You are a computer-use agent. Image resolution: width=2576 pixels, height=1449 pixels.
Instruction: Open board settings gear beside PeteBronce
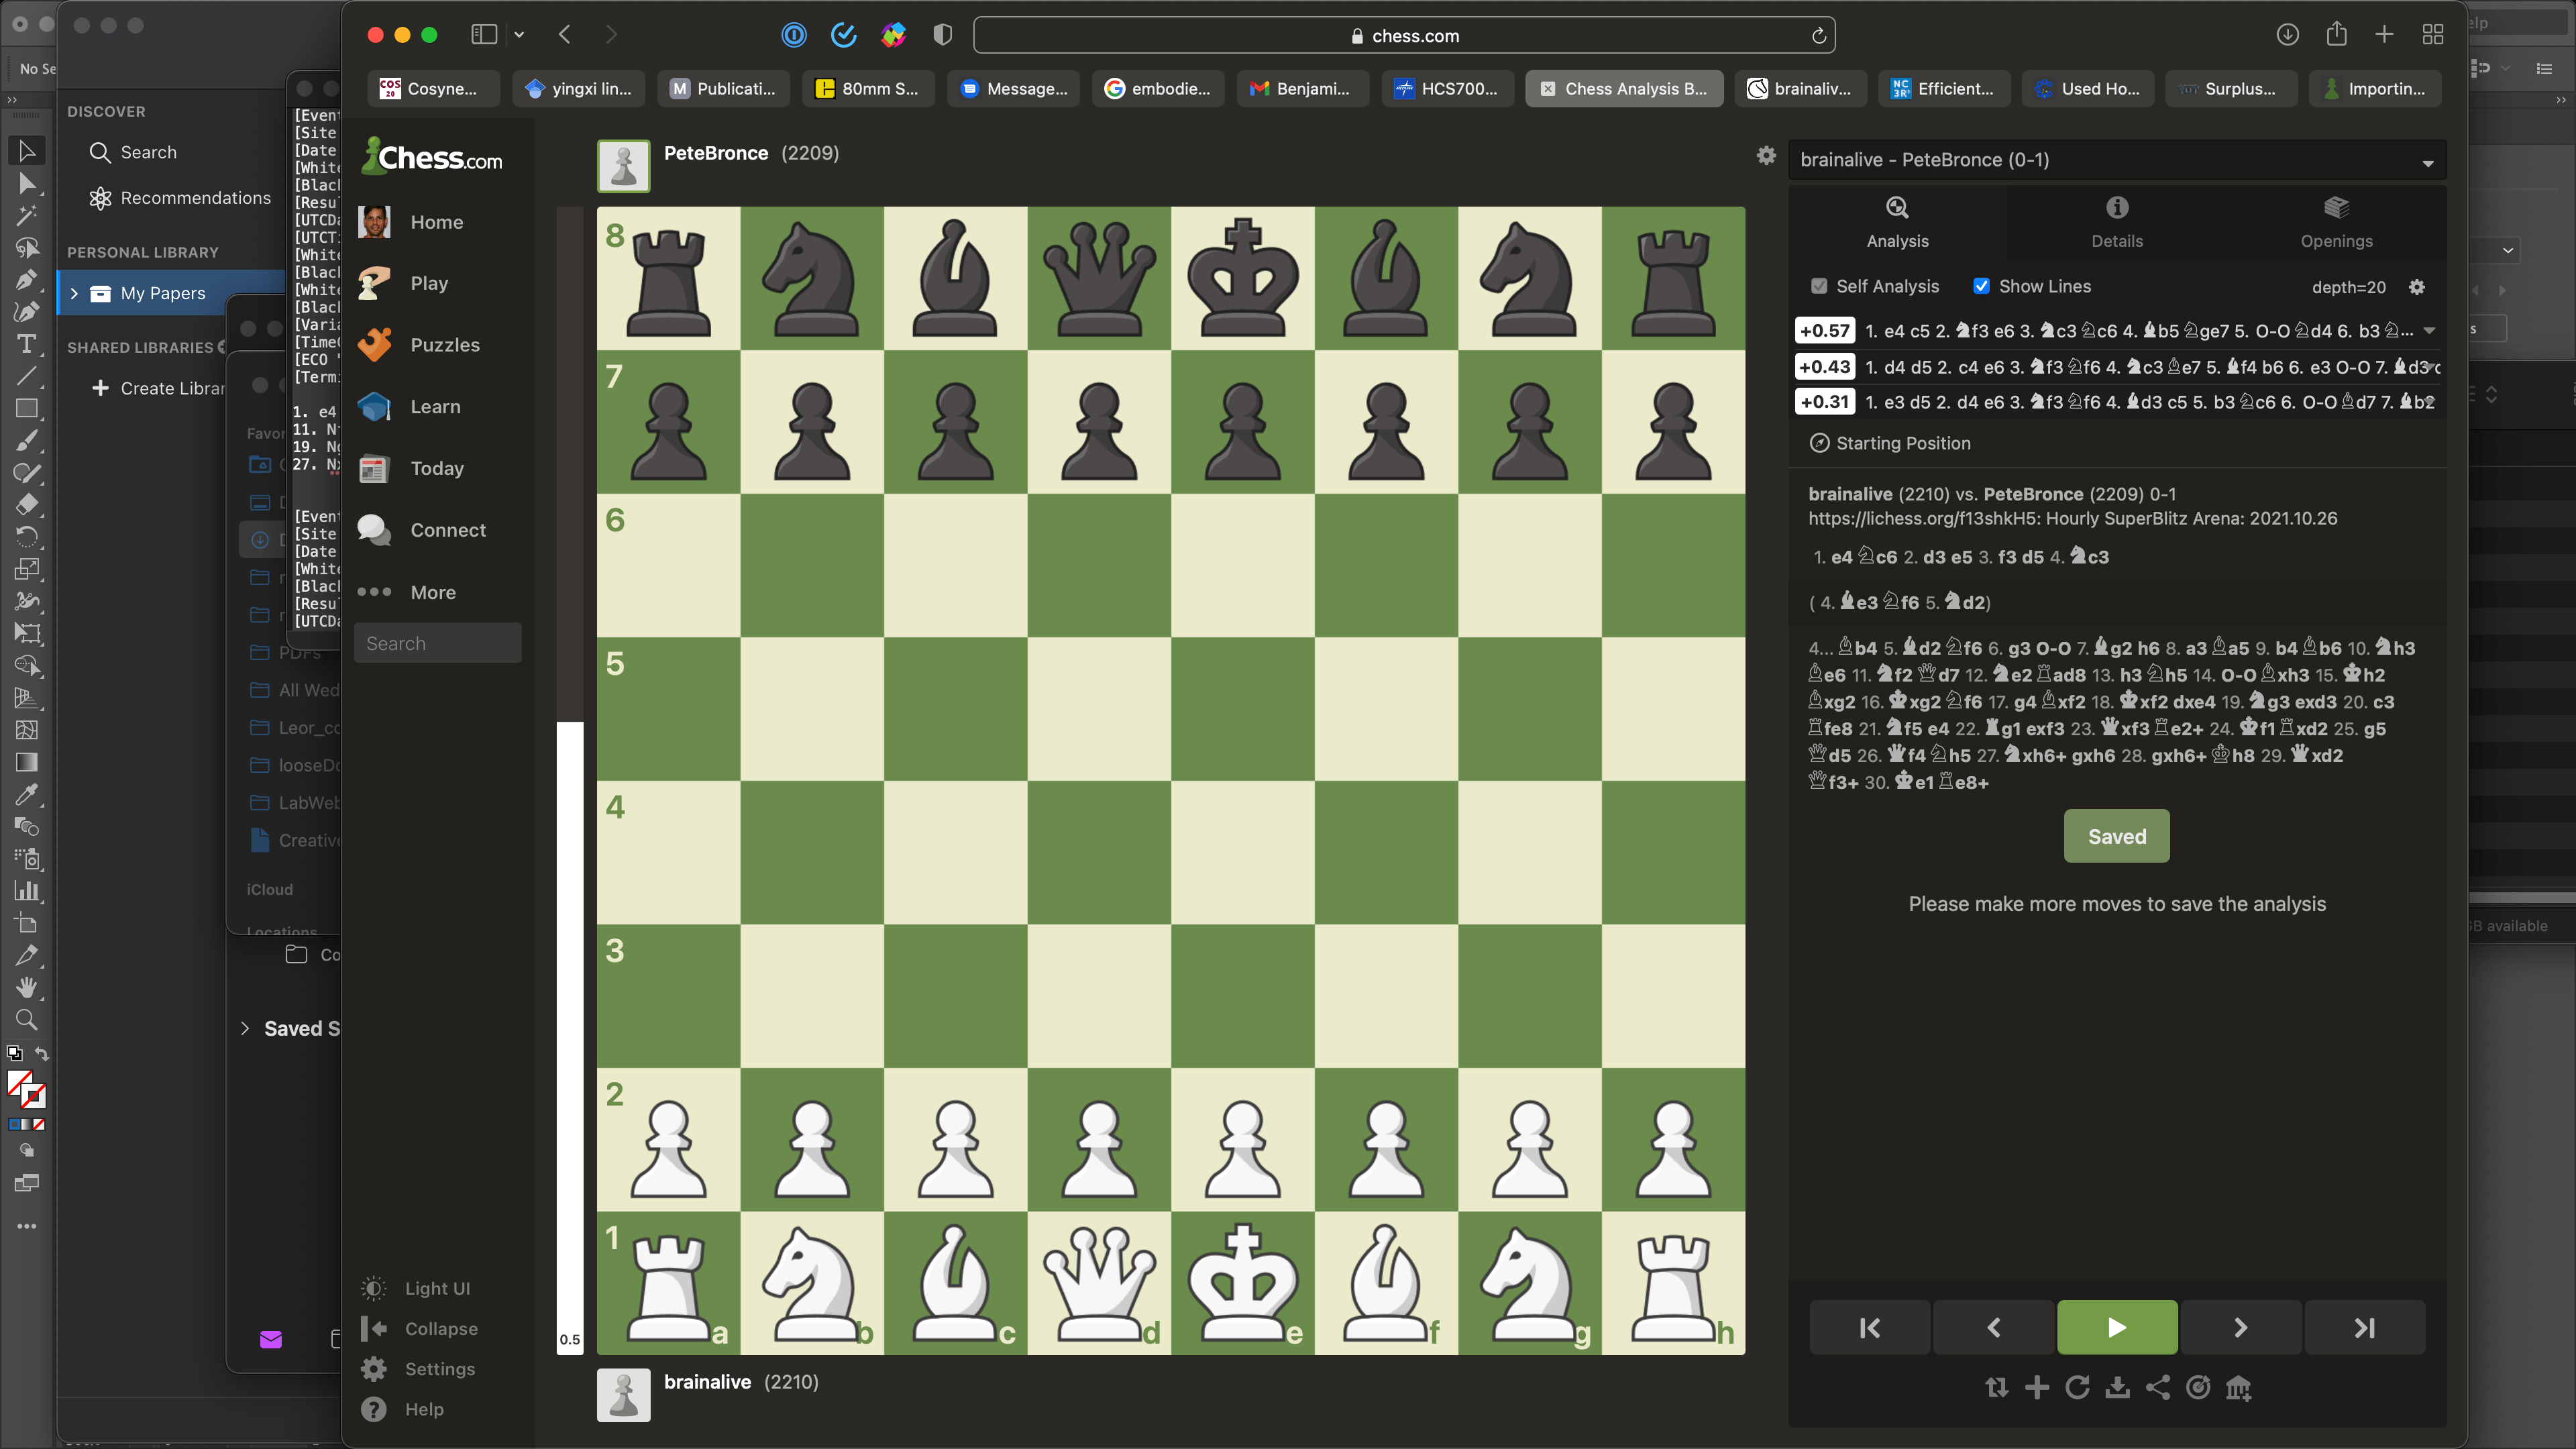tap(1767, 155)
